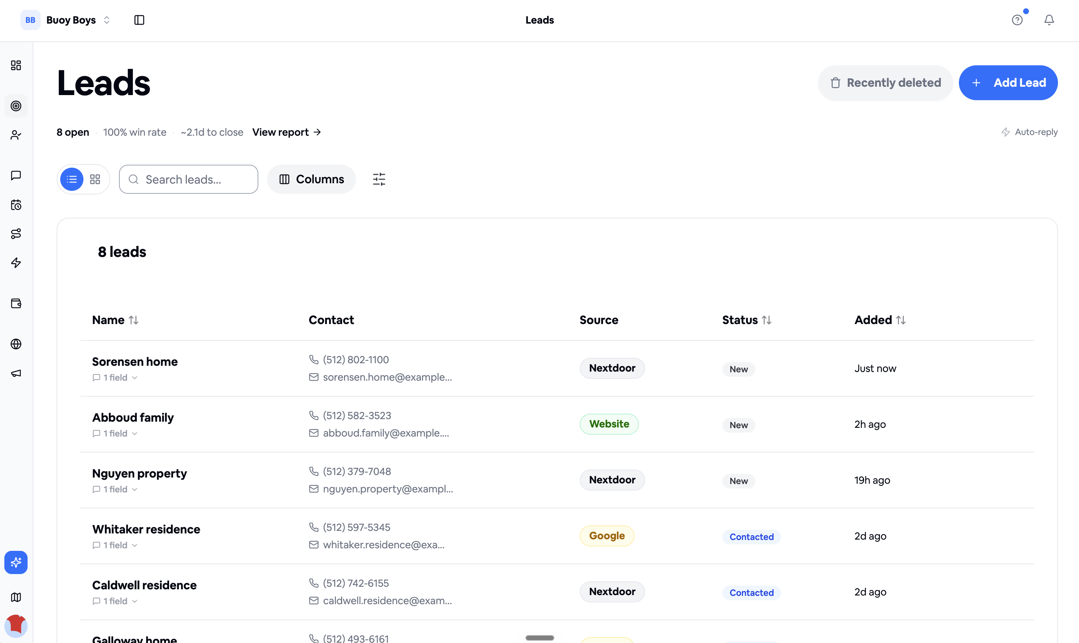Open the Whitaker residence lead
The width and height of the screenshot is (1079, 643).
point(146,529)
